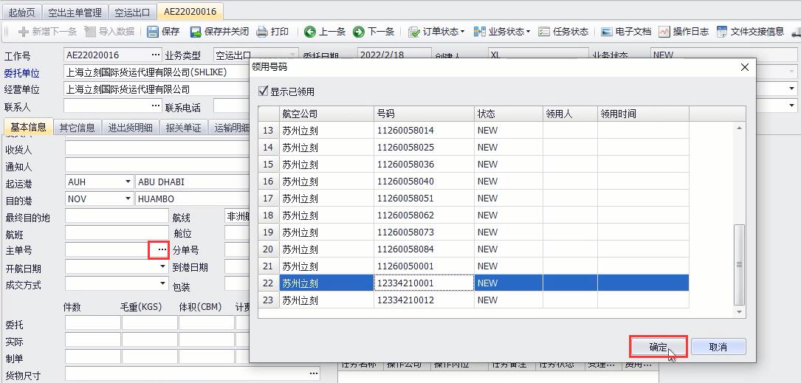Click 保存并关闭 save and close icon

[x=219, y=32]
